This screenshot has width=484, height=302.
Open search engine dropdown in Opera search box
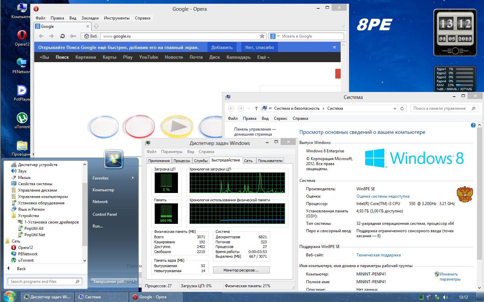pyautogui.click(x=278, y=36)
